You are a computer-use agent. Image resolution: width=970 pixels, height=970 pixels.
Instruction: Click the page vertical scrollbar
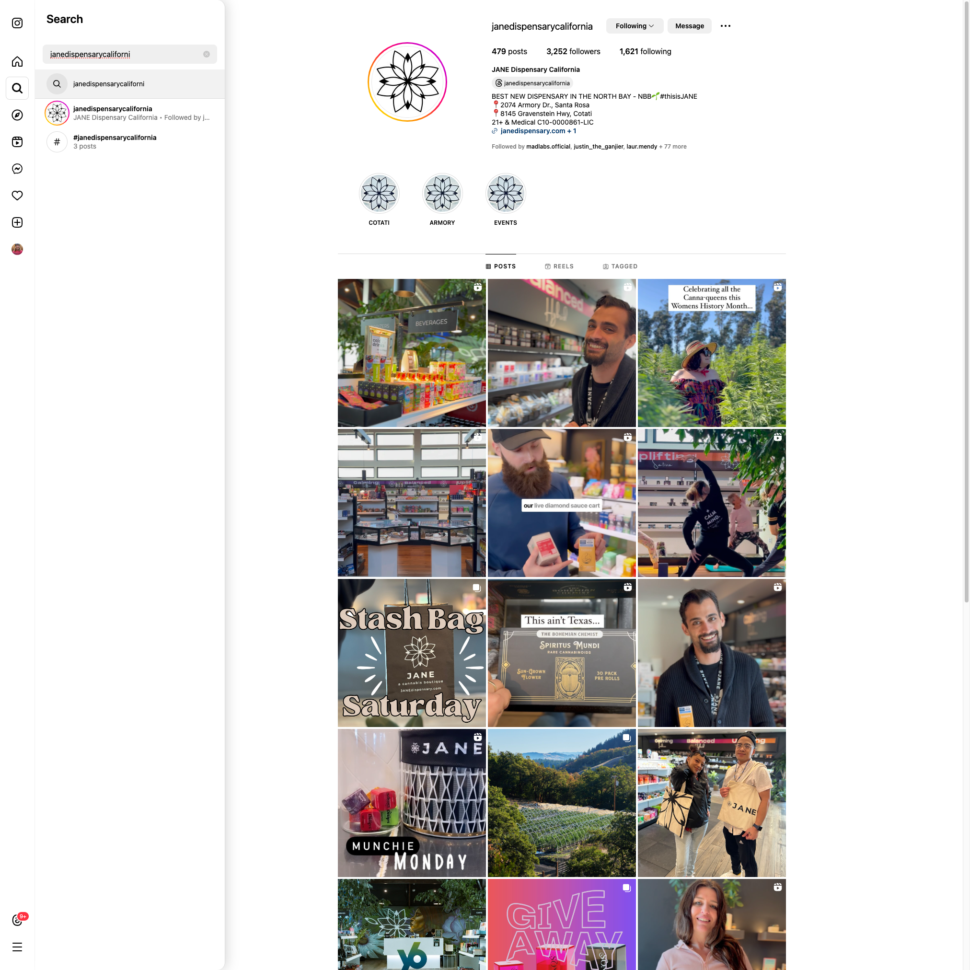966,301
